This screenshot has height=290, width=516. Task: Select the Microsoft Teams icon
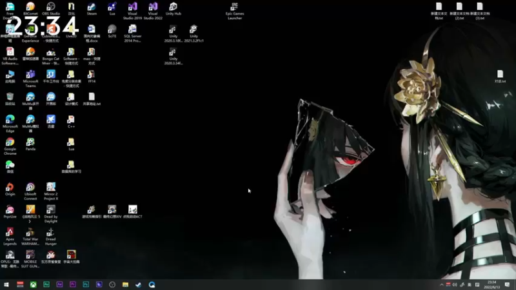tap(30, 79)
